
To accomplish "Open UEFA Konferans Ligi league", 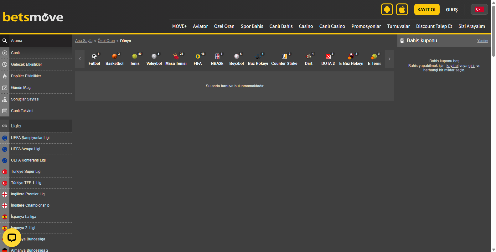I will click(x=36, y=160).
